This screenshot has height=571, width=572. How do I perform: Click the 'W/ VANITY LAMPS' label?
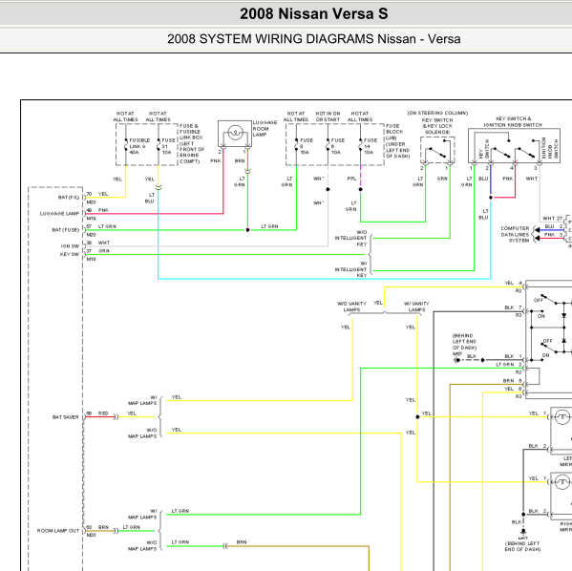(x=416, y=307)
